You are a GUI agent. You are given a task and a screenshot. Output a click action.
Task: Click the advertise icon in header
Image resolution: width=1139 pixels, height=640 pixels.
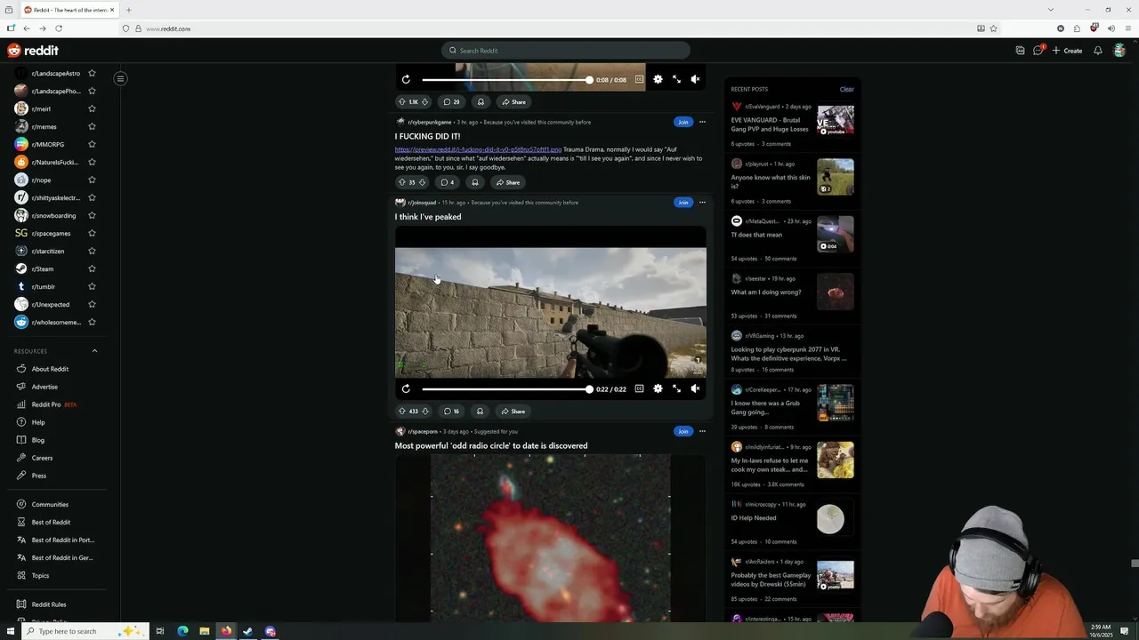click(x=1020, y=51)
